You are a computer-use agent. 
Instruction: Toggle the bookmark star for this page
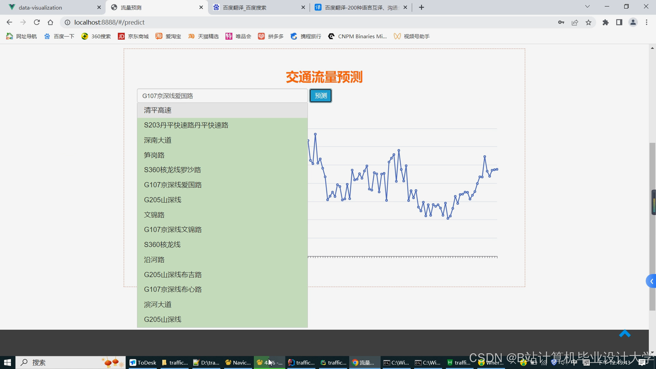(x=588, y=22)
